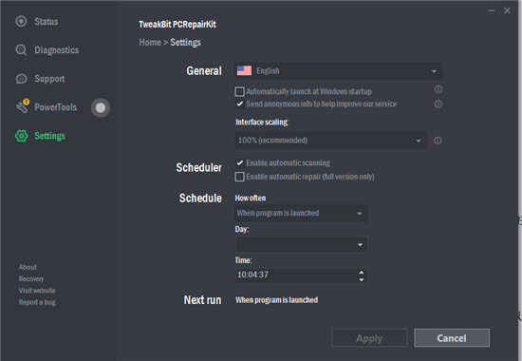Uncheck Send anonymous info checkbox
Image resolution: width=522 pixels, height=361 pixels.
point(240,104)
